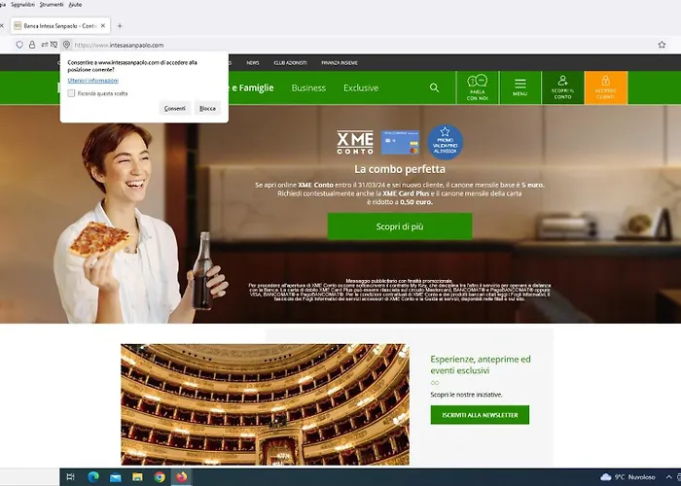
Task: Open the Ulteriori informazioni link
Action: click(x=93, y=81)
